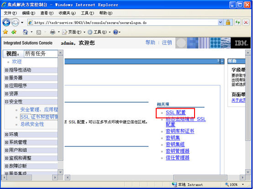Click the IE back navigation arrow
The width and height of the screenshot is (253, 189).
[6, 22]
